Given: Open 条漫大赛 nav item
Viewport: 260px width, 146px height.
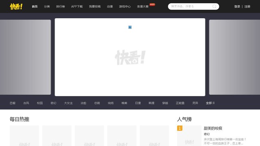Looking at the screenshot, I should click(x=143, y=6).
